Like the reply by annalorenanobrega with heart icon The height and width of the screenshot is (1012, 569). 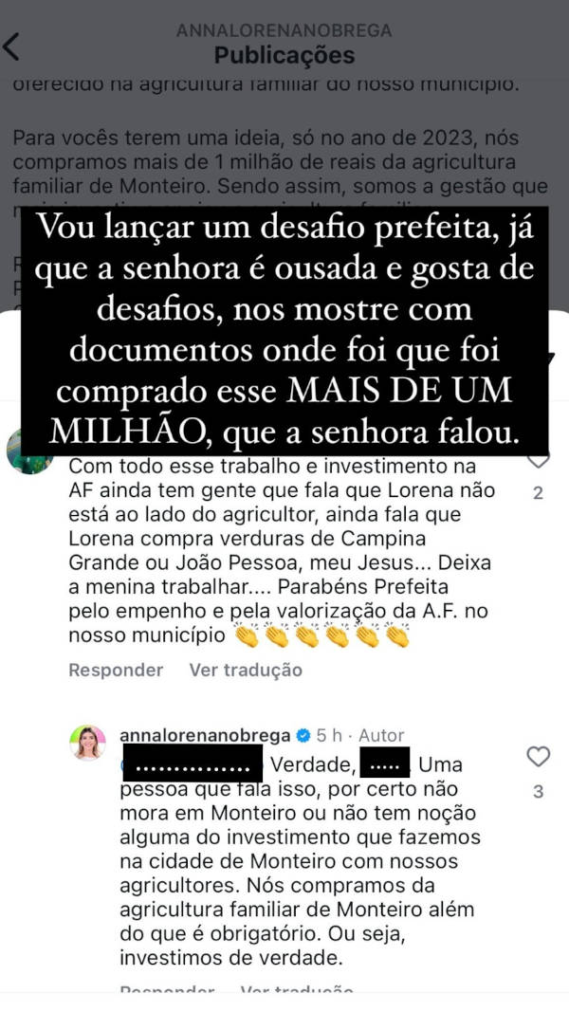(x=538, y=757)
